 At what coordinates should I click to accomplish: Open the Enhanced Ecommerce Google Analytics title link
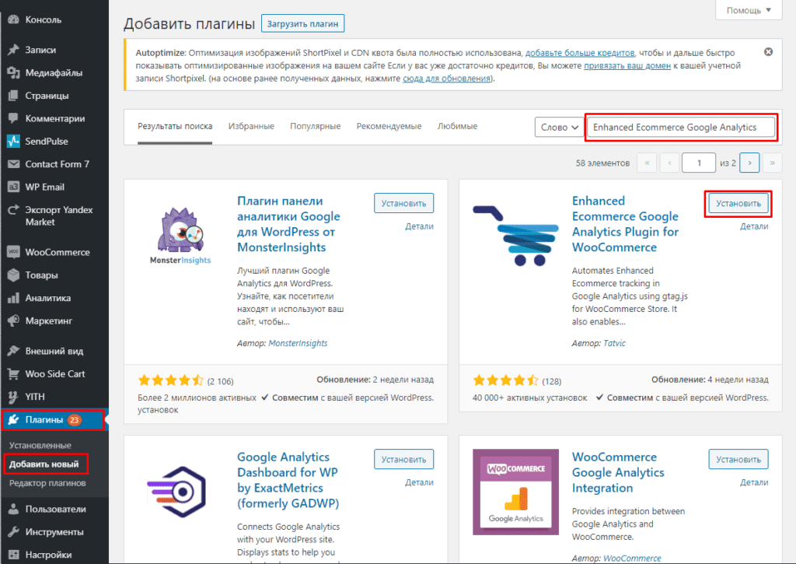point(625,224)
